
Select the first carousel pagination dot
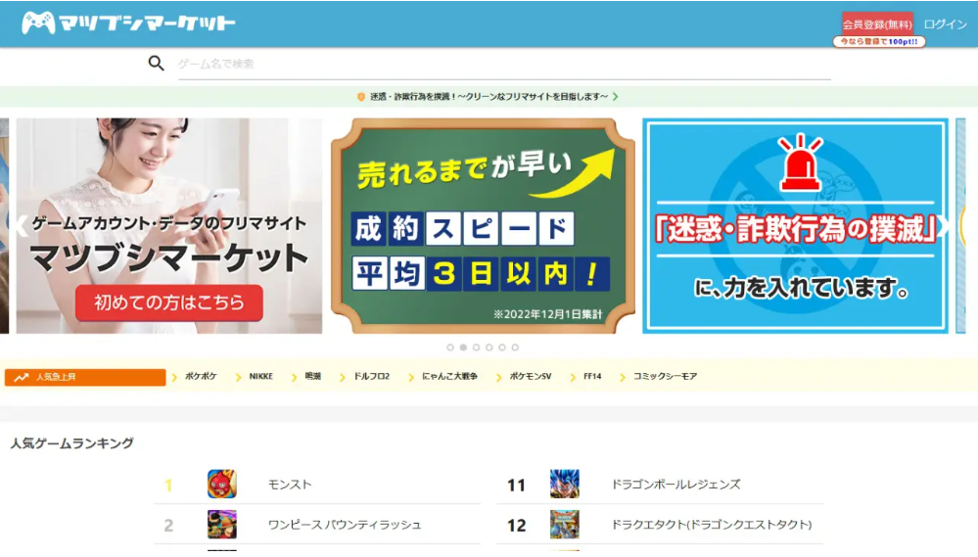coord(450,348)
